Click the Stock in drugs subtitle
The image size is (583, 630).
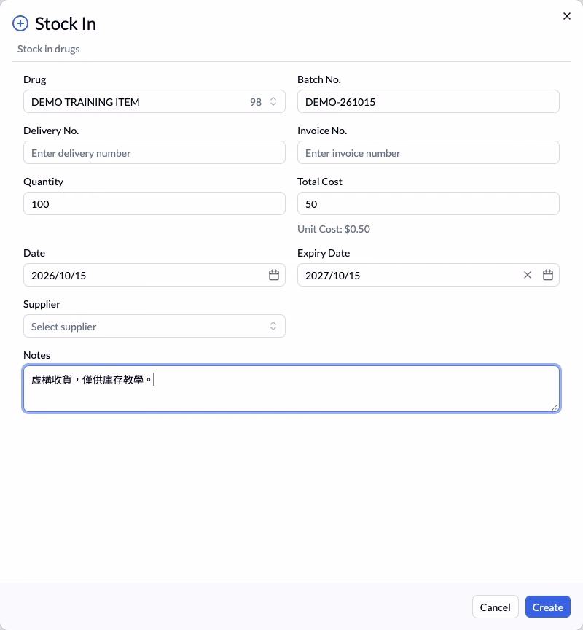click(x=49, y=49)
